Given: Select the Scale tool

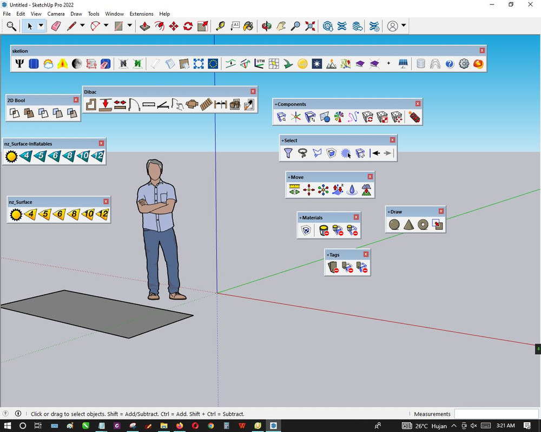Looking at the screenshot, I should click(202, 26).
